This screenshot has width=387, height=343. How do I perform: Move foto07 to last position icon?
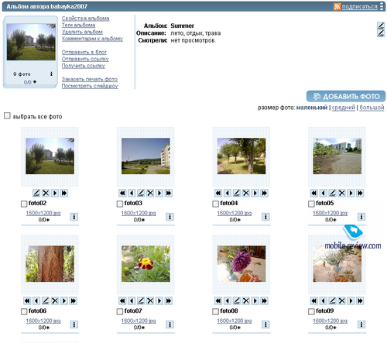pos(169,300)
